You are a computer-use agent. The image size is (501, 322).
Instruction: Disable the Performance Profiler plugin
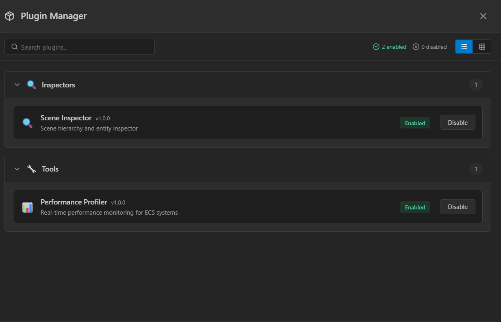coord(458,207)
